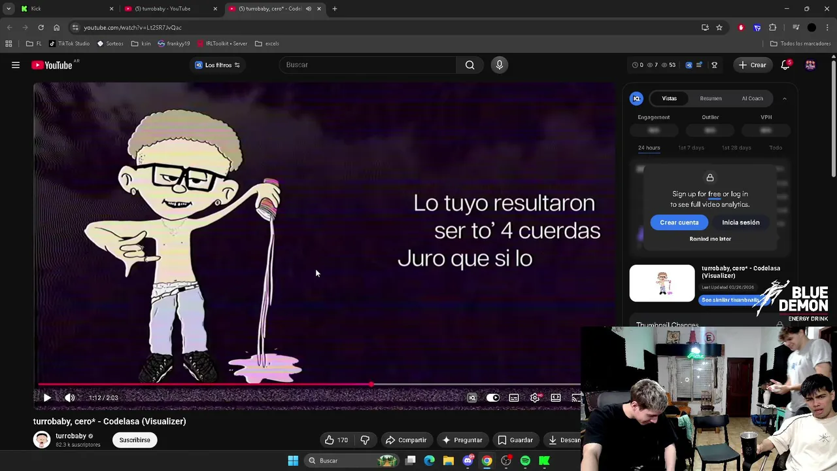Click the video progress bar scrubber
The height and width of the screenshot is (471, 837).
click(x=371, y=385)
